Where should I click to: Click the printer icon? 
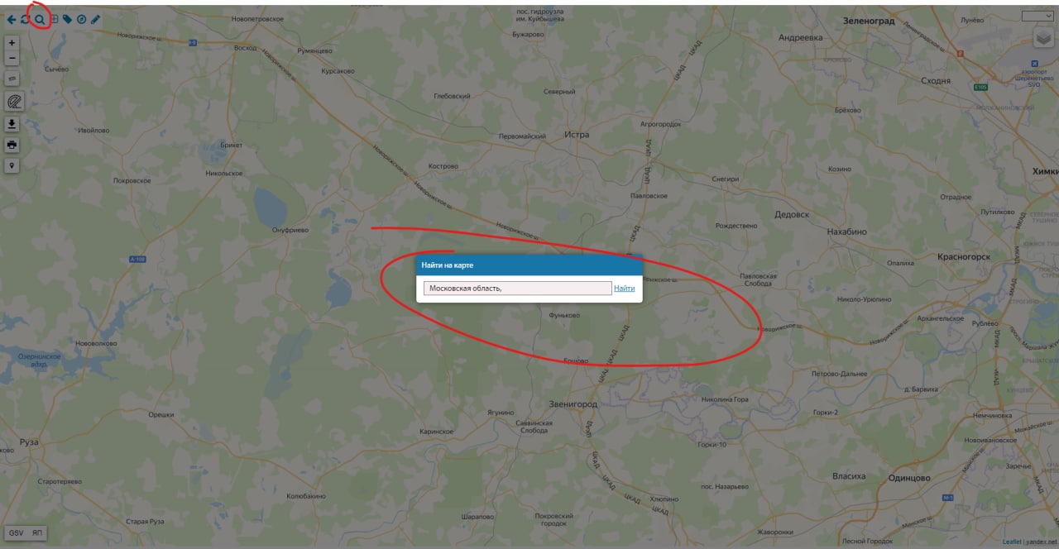[x=12, y=145]
